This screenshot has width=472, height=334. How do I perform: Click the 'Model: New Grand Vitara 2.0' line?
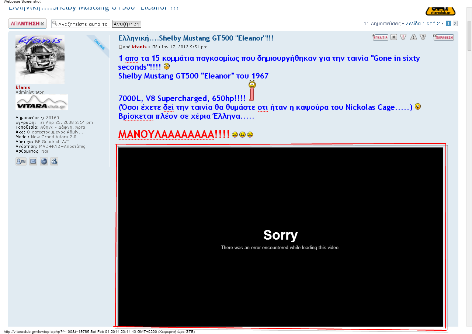[46, 137]
